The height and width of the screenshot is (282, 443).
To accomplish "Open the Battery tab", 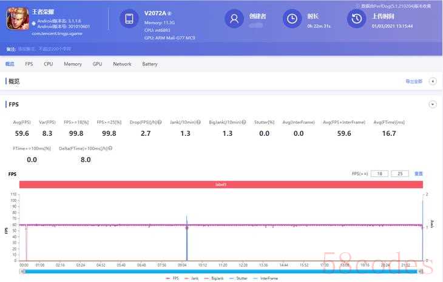I will 149,64.
